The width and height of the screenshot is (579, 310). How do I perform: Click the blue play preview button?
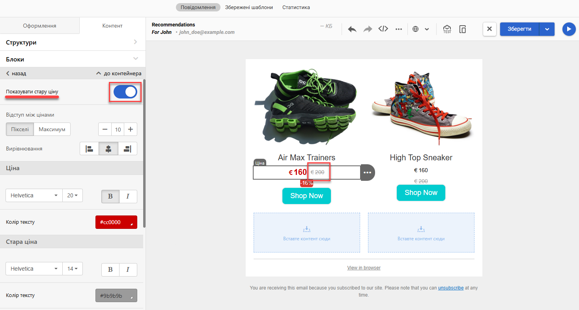coord(569,29)
